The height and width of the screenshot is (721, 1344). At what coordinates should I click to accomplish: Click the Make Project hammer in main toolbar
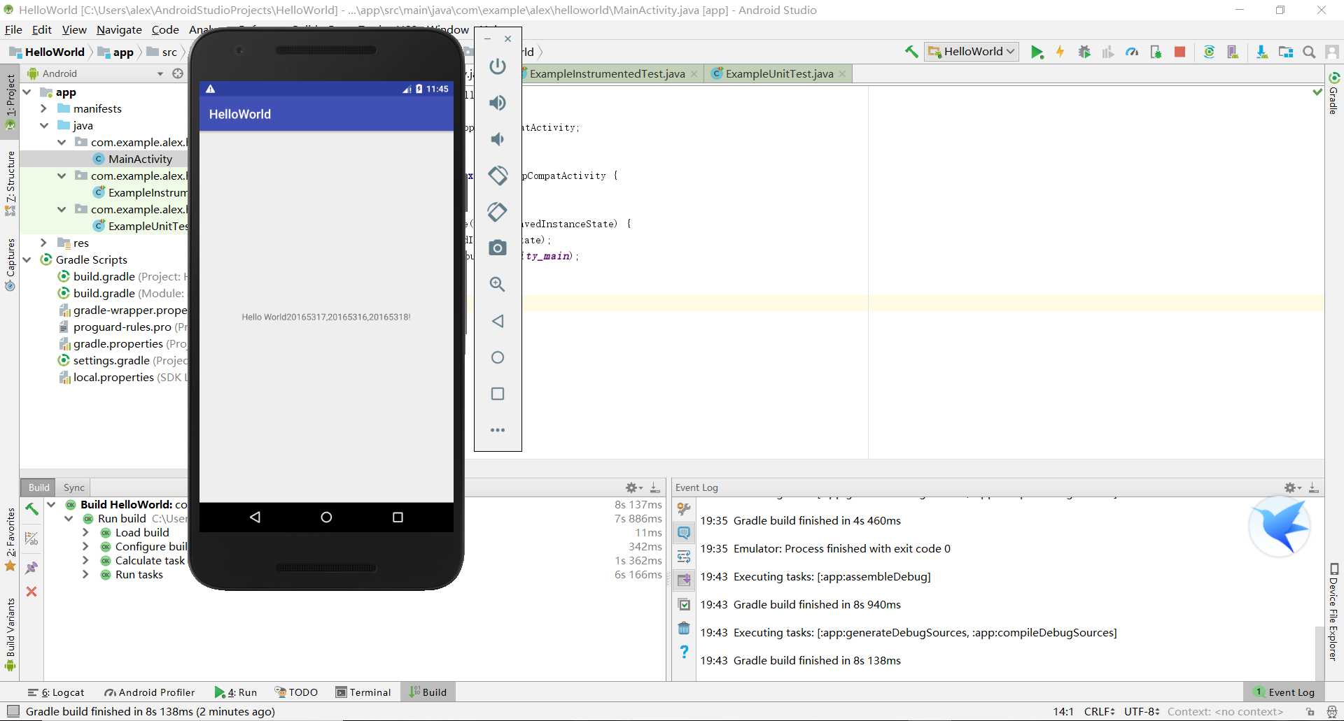[x=911, y=52]
